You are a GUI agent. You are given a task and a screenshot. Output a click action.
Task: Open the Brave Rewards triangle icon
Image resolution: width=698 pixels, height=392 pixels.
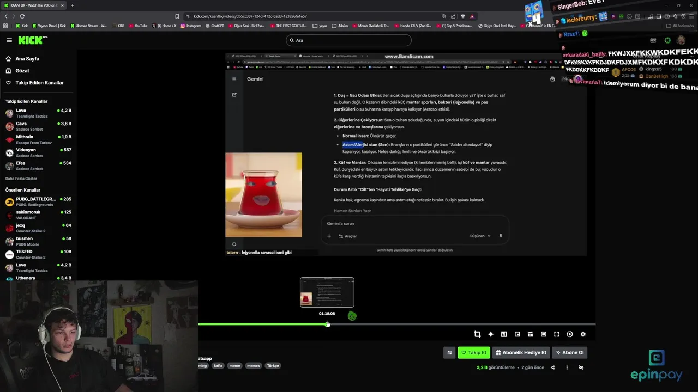(472, 16)
